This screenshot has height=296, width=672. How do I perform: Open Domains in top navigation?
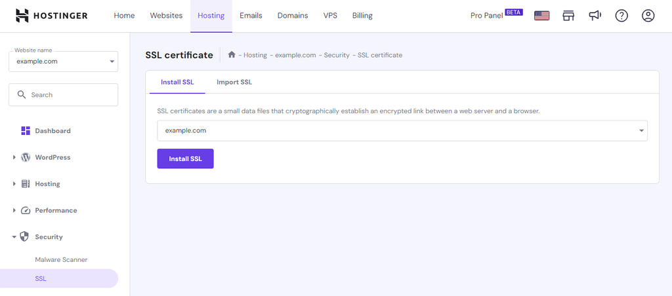293,16
